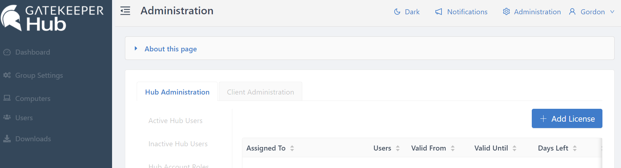Click the Administration gear icon
Image resolution: width=621 pixels, height=168 pixels.
pos(506,12)
